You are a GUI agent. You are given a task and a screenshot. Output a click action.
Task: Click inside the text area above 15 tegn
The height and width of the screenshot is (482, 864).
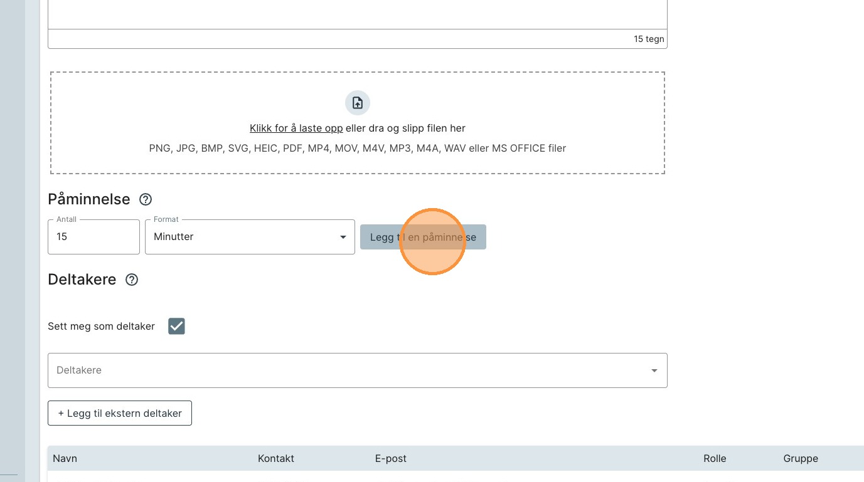pos(357,14)
